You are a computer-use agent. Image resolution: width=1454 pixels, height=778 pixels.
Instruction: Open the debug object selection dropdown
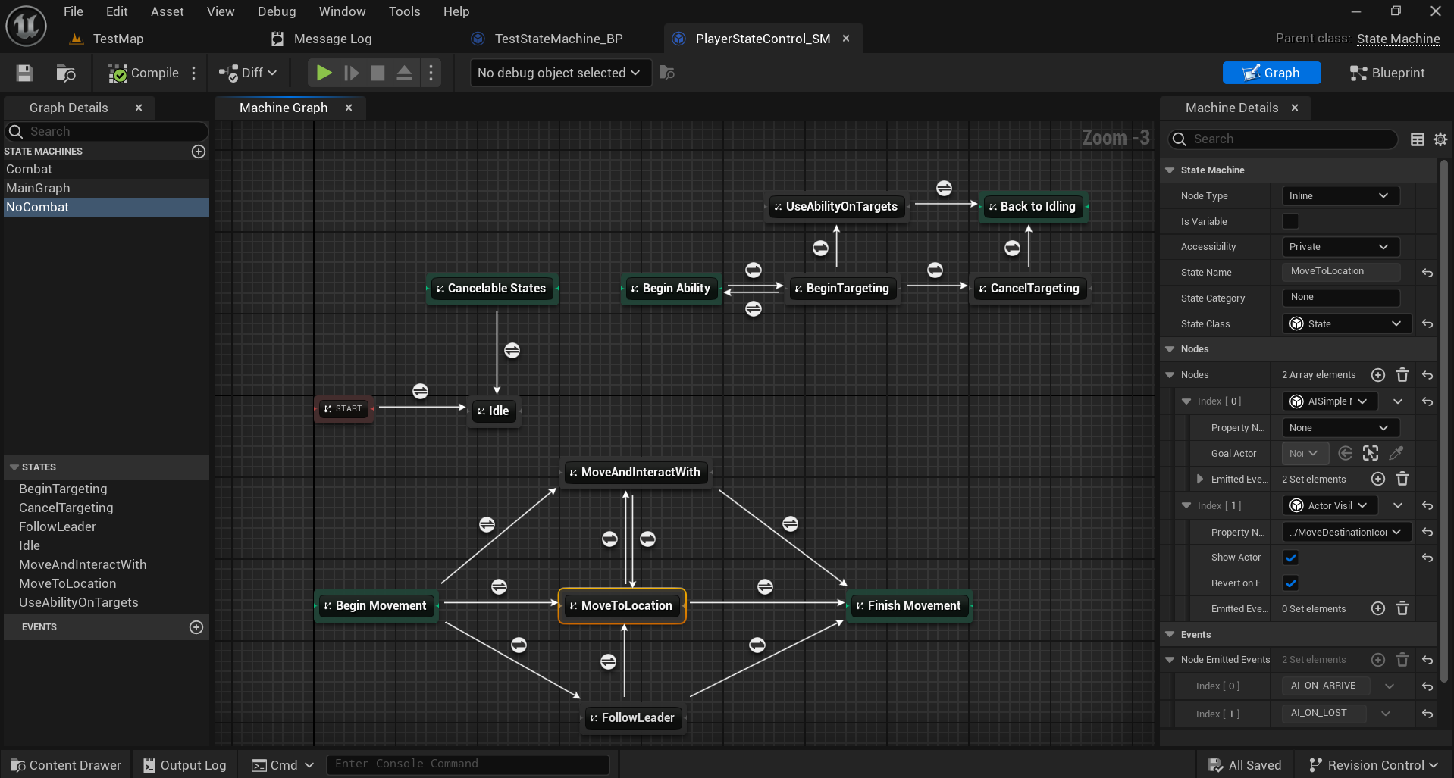tap(560, 73)
